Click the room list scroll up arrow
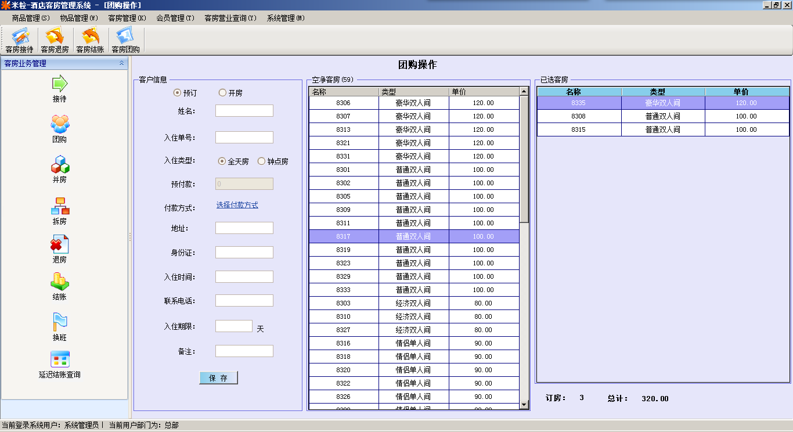The image size is (793, 432). coord(524,91)
